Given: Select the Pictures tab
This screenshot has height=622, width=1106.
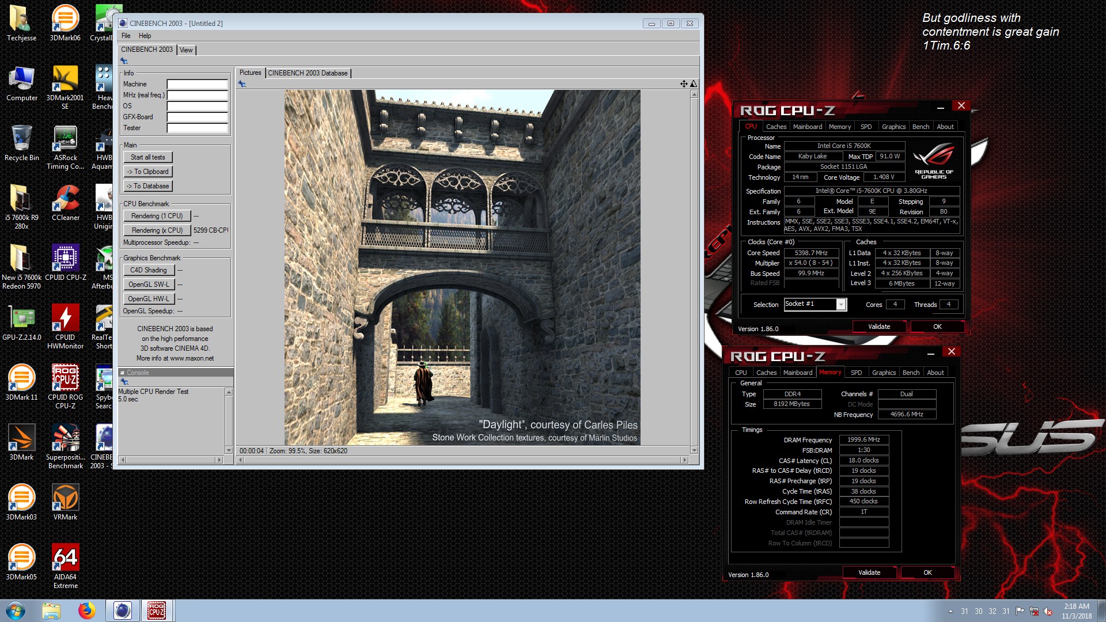Looking at the screenshot, I should [250, 73].
